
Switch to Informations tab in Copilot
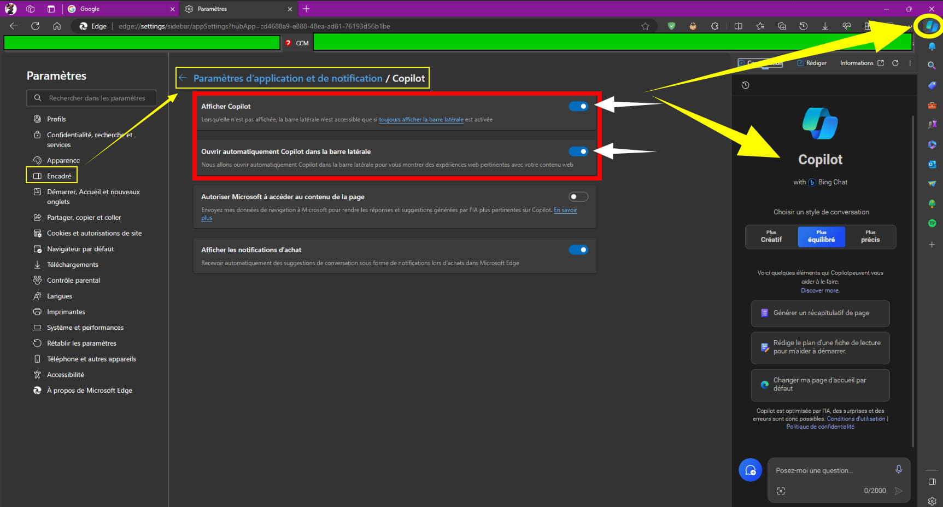857,63
